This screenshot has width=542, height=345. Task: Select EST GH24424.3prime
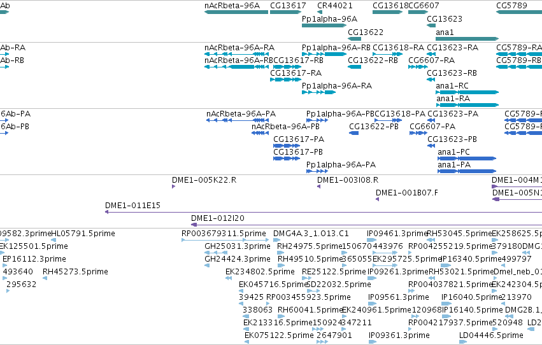click(x=207, y=265)
